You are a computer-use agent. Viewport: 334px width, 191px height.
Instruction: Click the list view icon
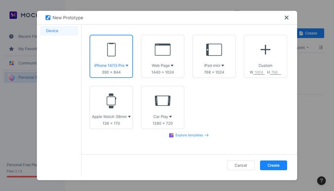321,48
